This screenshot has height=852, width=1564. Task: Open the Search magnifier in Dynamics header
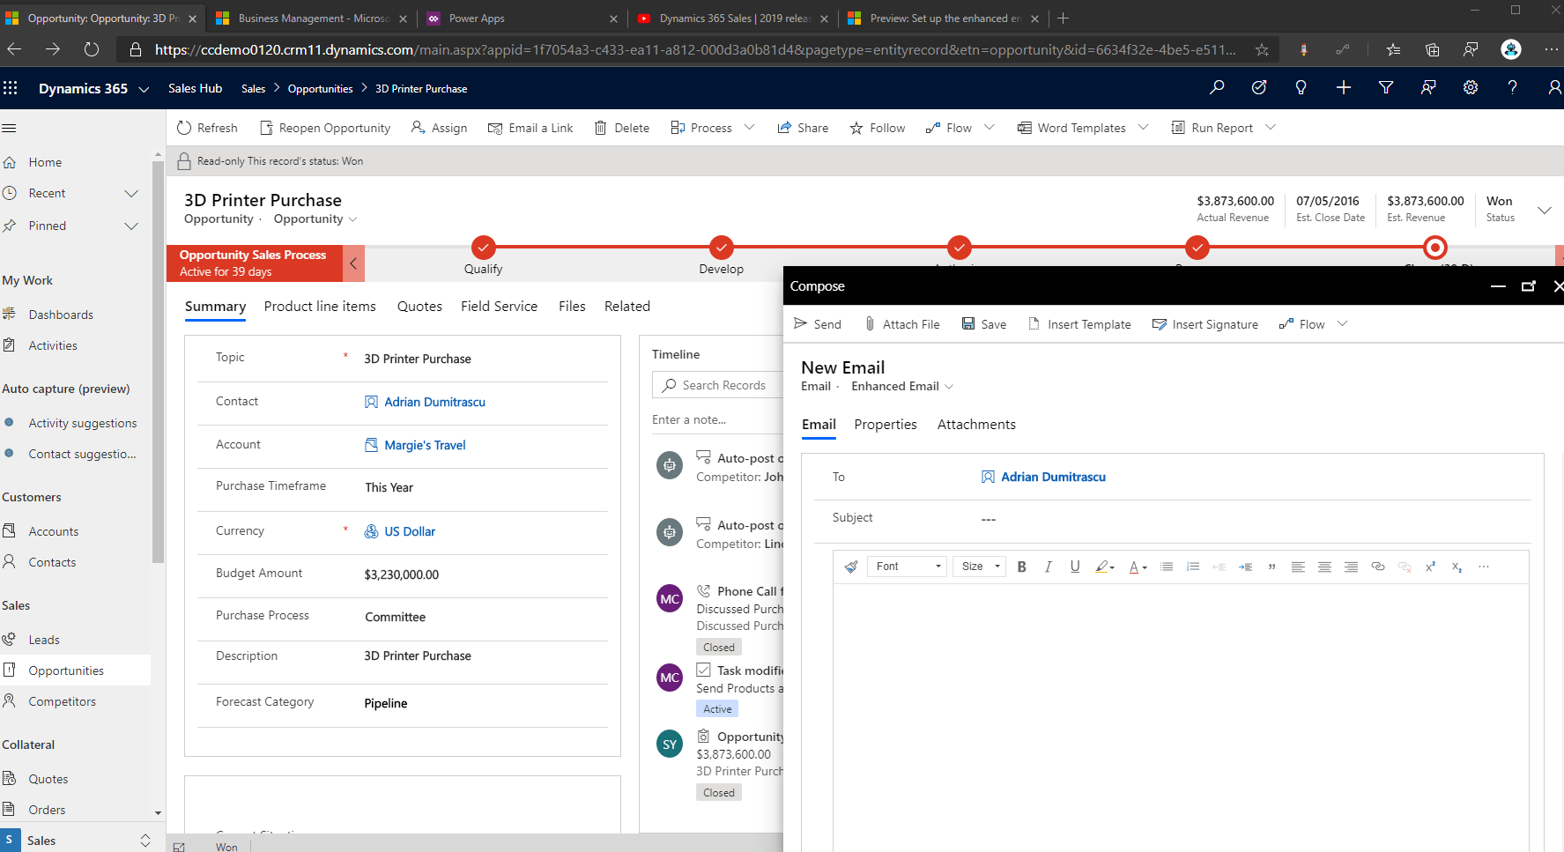click(x=1217, y=87)
